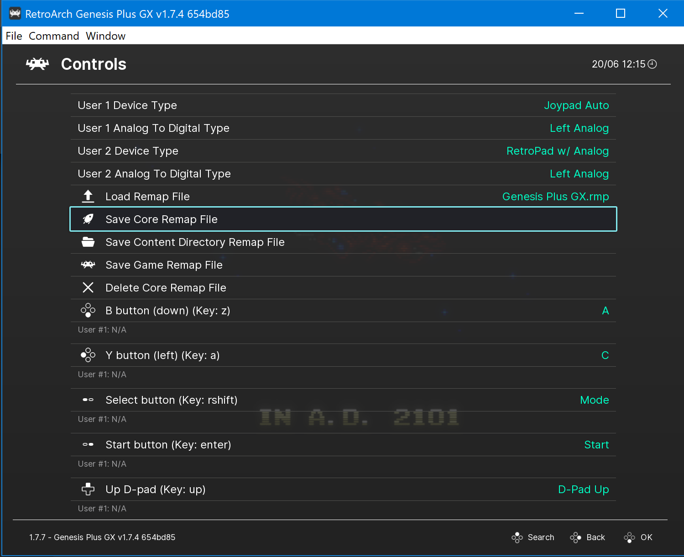Click the window title RetroArch Genesis Plus GX
The width and height of the screenshot is (684, 557).
tap(127, 14)
